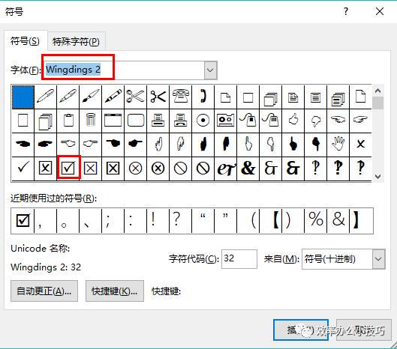Pick the recently used percent sign
Image resolution: width=397 pixels, height=349 pixels.
pos(315,221)
